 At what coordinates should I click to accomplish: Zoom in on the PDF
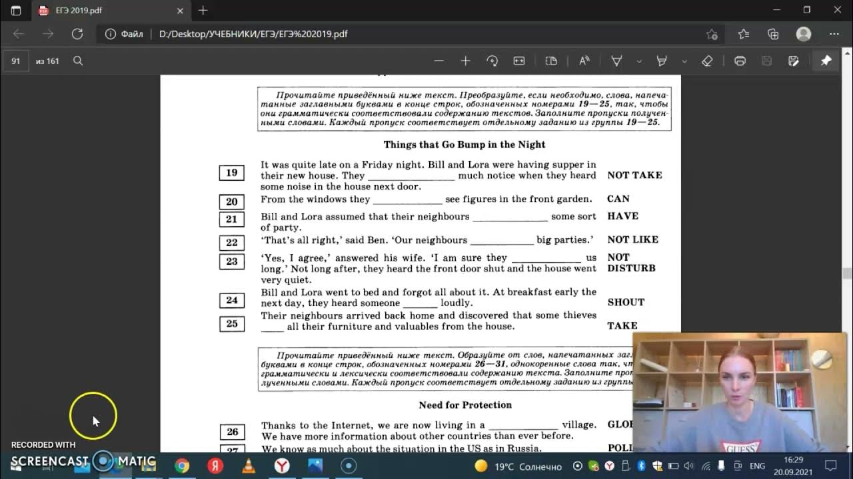tap(465, 61)
